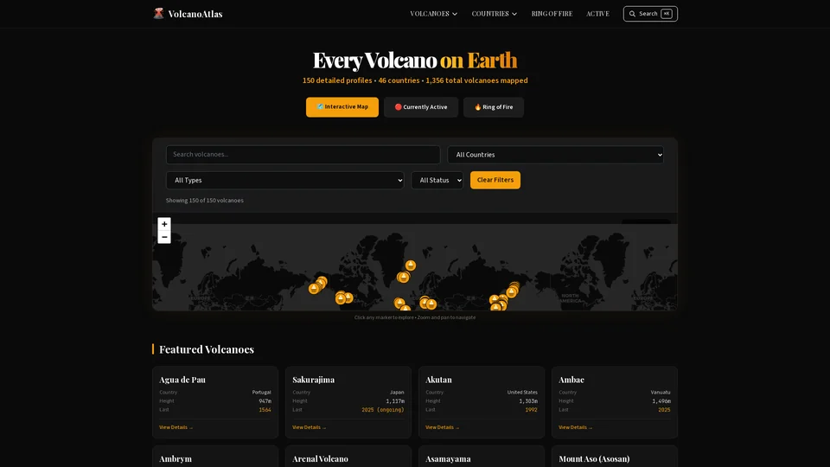This screenshot has width=830, height=467.
Task: Expand the Volcanoes navigation menu
Action: (x=433, y=14)
